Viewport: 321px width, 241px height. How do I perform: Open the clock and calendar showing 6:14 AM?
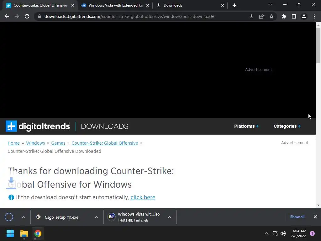coord(298,233)
